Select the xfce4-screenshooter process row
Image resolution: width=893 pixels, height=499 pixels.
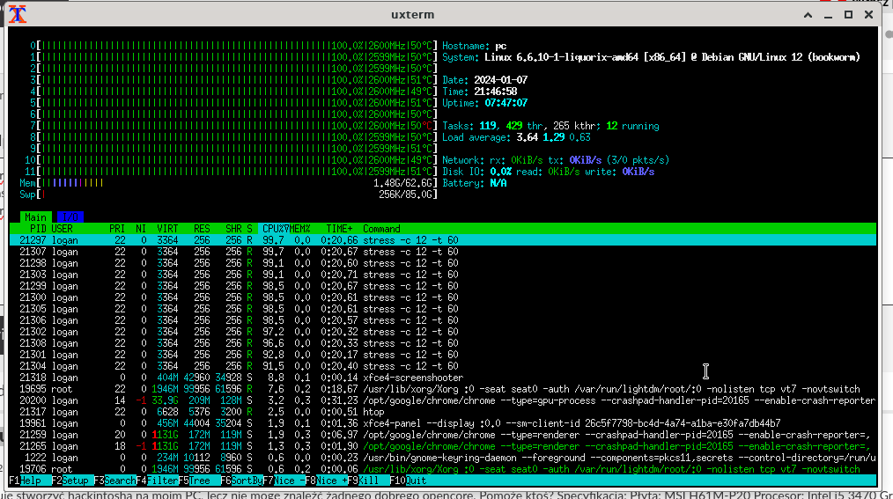coord(442,378)
